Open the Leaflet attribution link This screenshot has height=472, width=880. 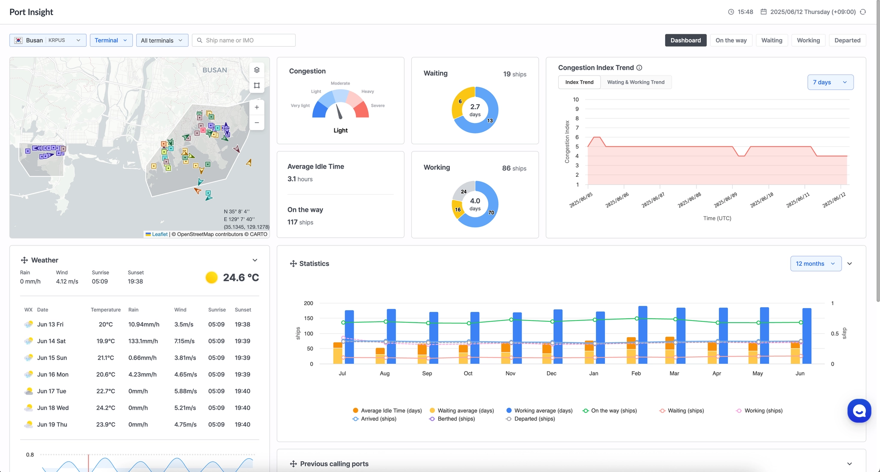[159, 234]
